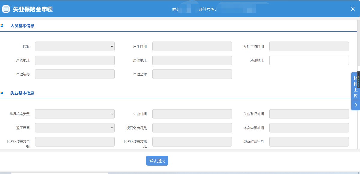This screenshot has width=360, height=174.
Task: Click the grid icon beside 失业基本信息
Action: pyautogui.click(x=2, y=93)
